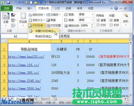Open theme colors dropdown icon
Viewport: 134px width, 106px height.
point(14,15)
